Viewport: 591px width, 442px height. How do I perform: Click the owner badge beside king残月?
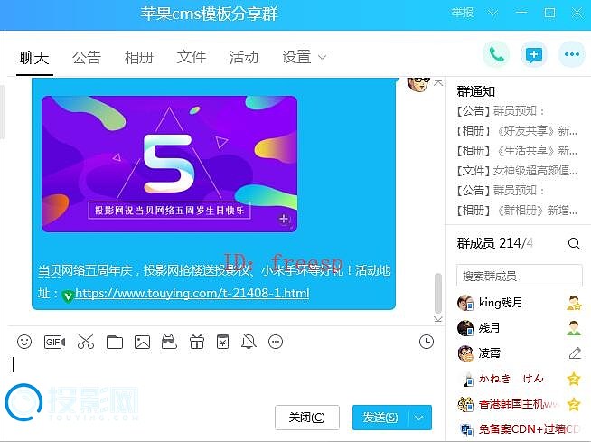point(574,303)
